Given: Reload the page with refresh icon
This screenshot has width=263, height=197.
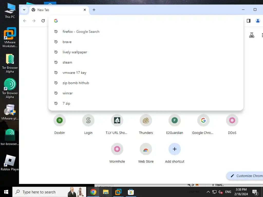Looking at the screenshot, I should (x=43, y=21).
